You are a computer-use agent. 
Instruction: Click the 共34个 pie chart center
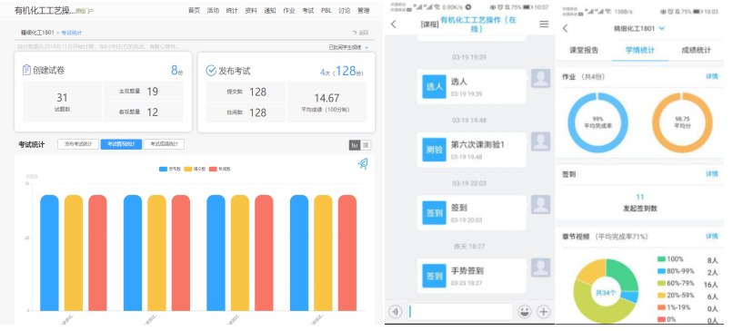coord(606,293)
